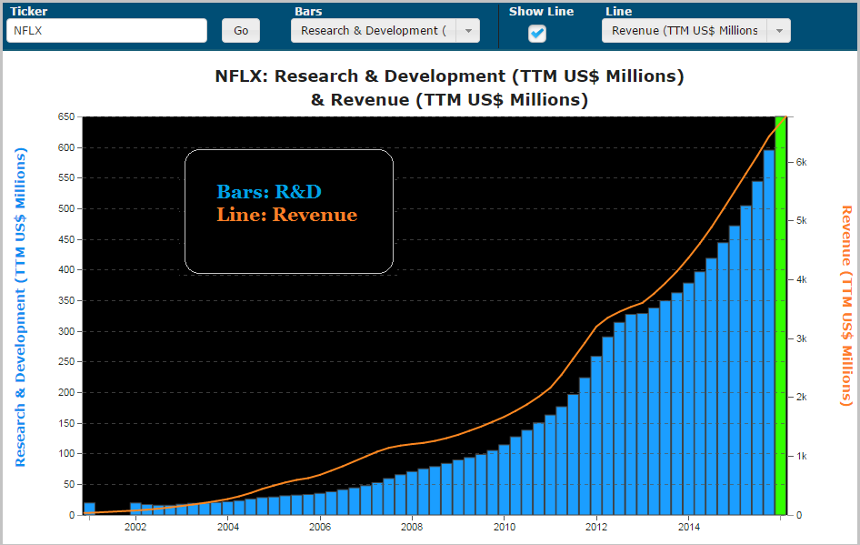Click the 2012 label on the x-axis

[596, 527]
